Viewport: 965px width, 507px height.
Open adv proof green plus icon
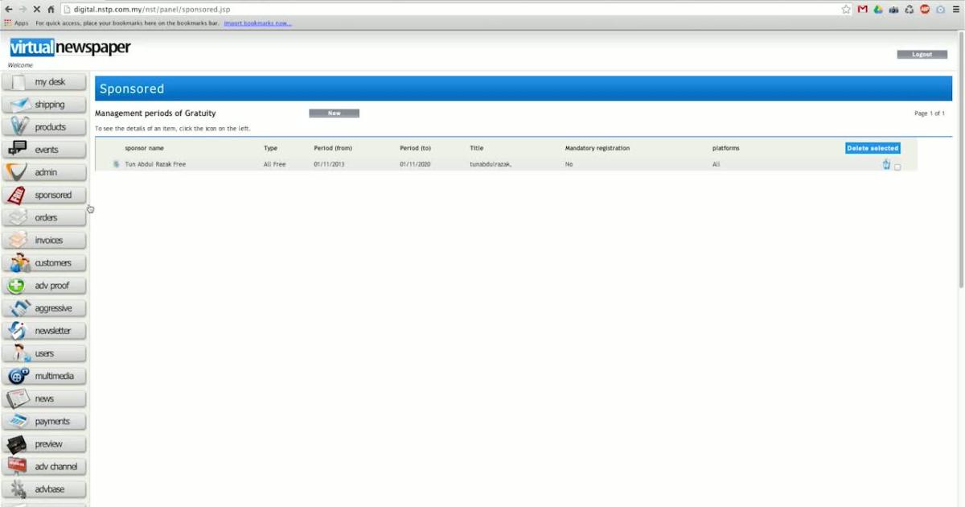(x=17, y=286)
